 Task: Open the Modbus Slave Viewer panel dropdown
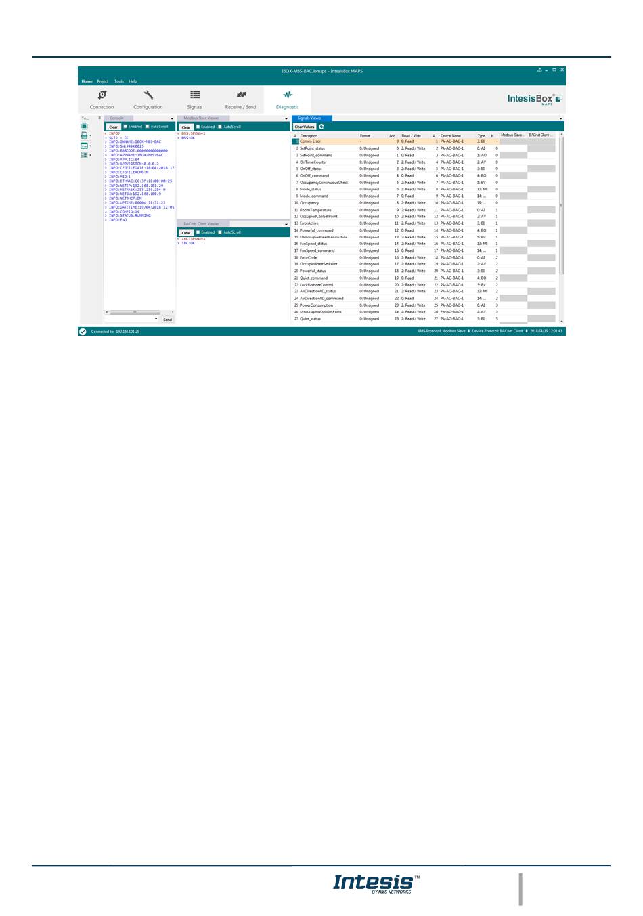click(x=286, y=119)
